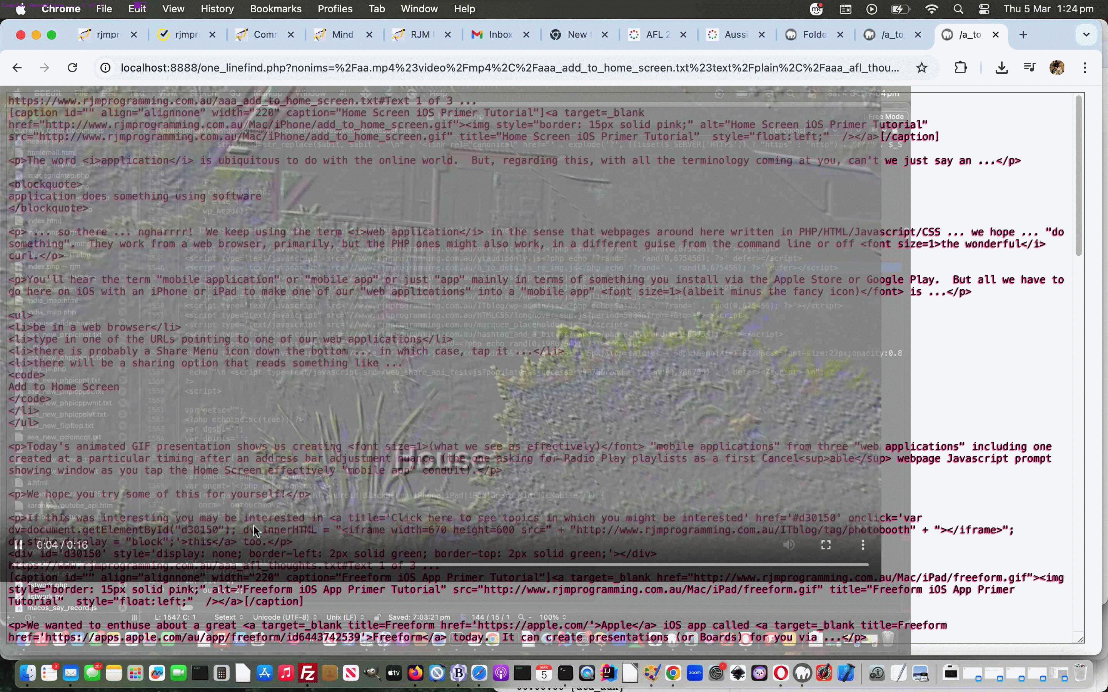Reload the page with the refresh icon
The image size is (1108, 692).
[72, 68]
